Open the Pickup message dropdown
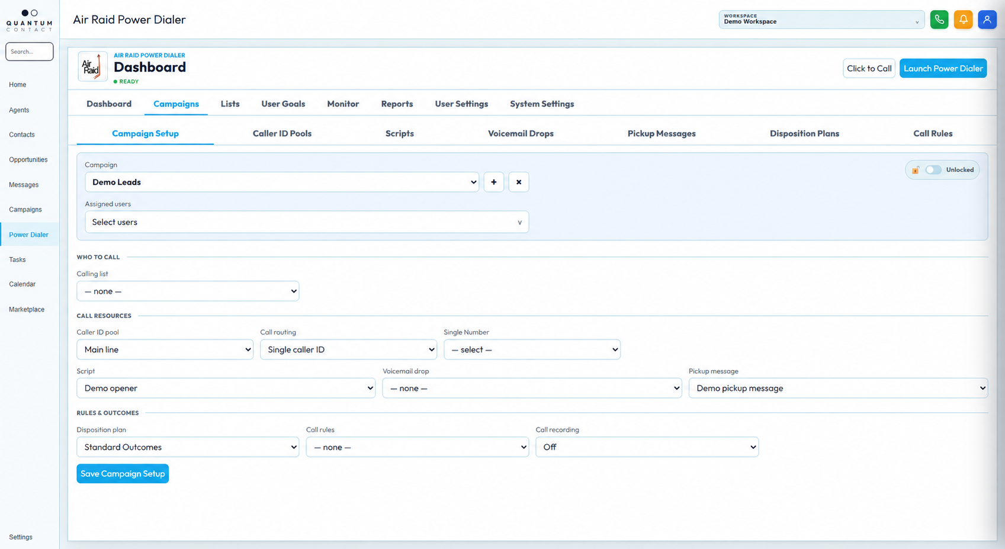 click(838, 388)
